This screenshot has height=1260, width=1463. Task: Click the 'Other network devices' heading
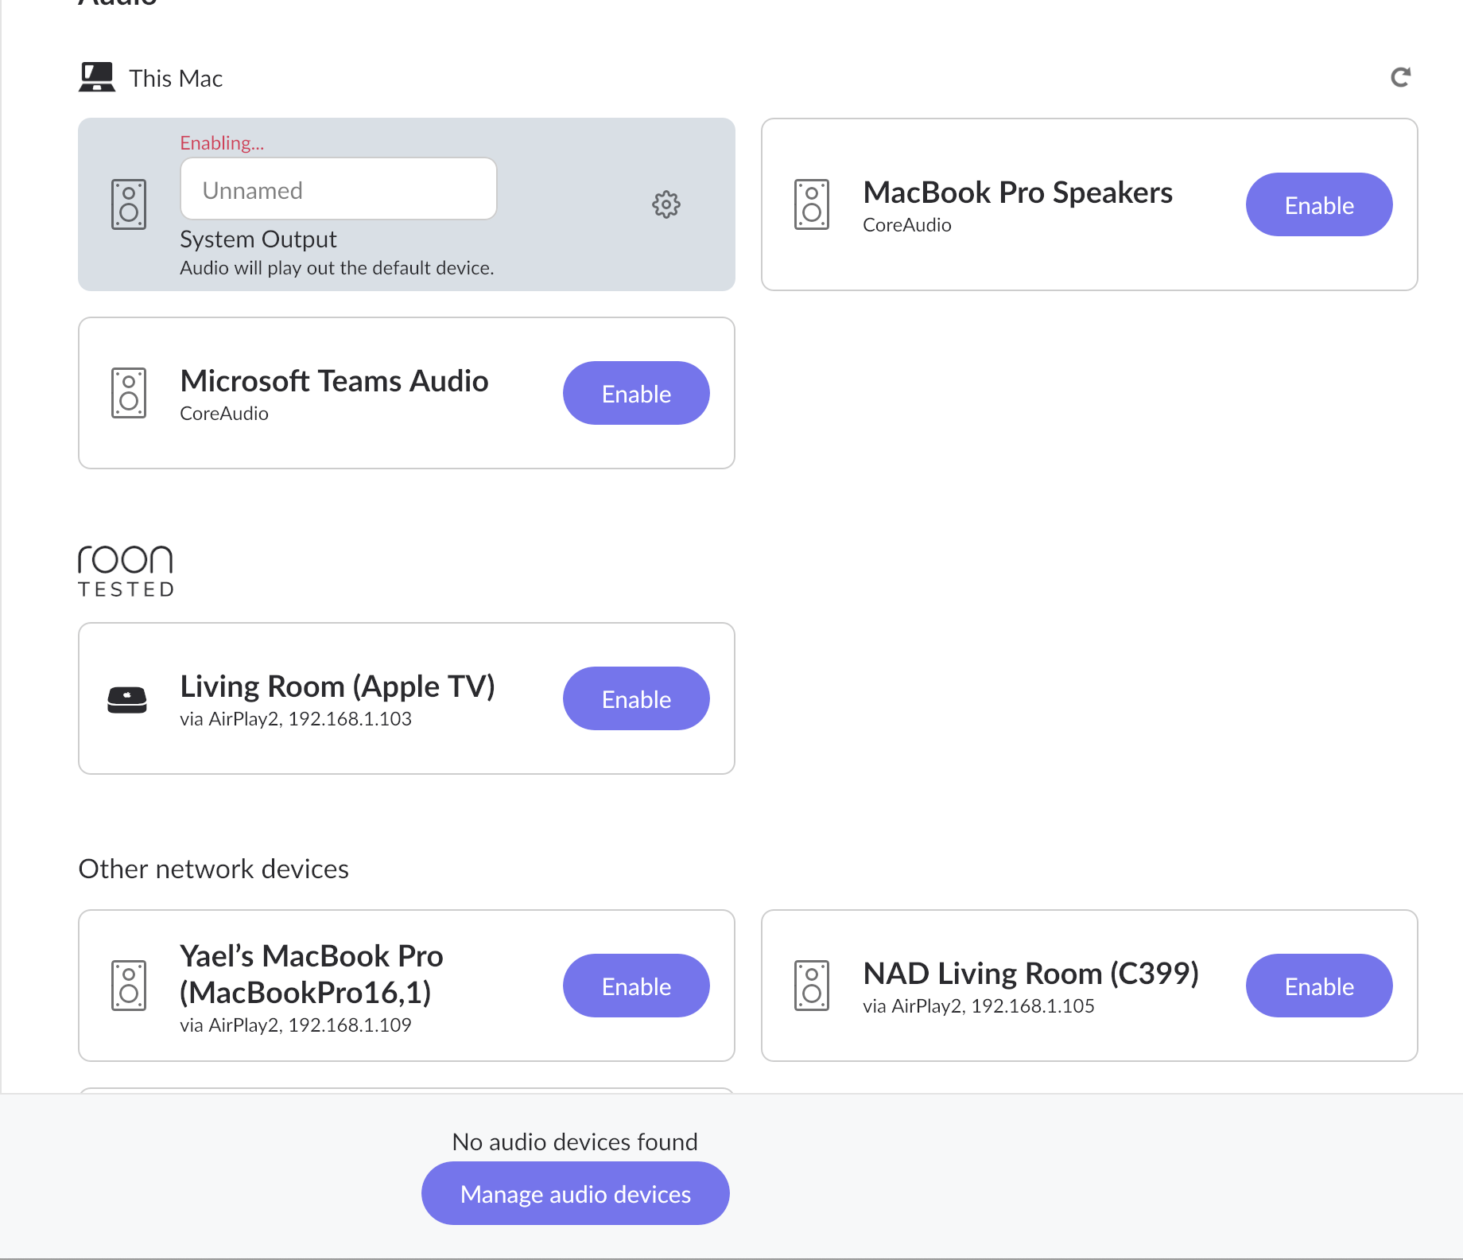[213, 869]
